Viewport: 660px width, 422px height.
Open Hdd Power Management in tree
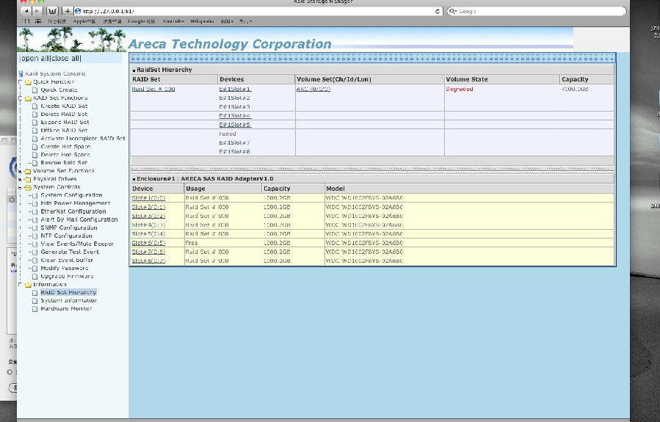coord(76,203)
